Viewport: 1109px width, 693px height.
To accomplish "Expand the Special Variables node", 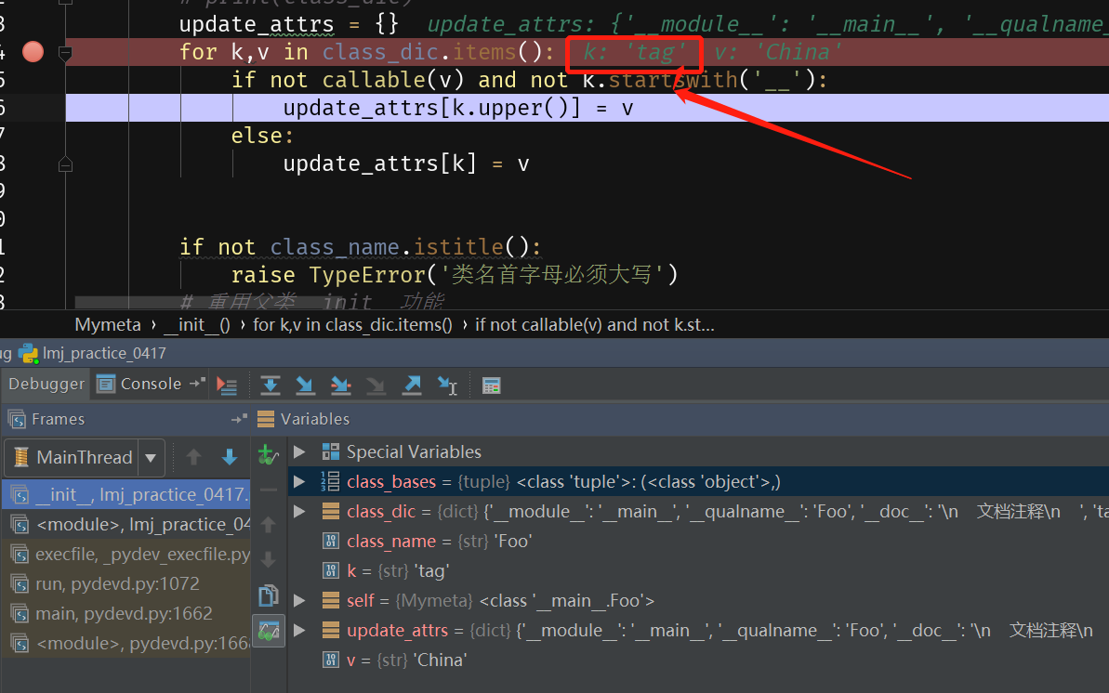I will (300, 451).
